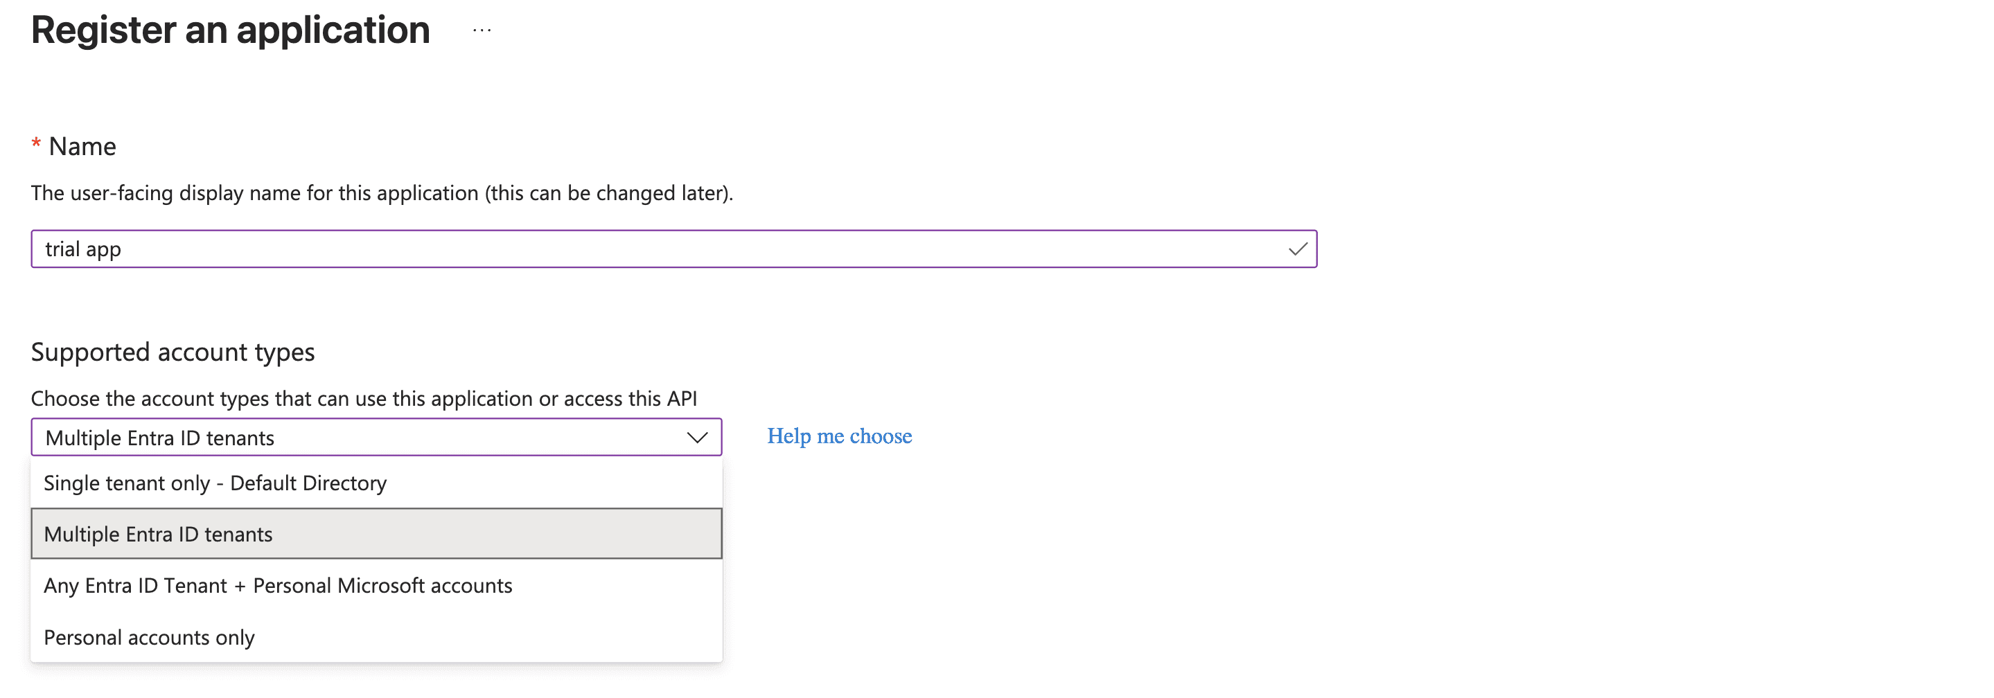Click the user-facing display name description text

(382, 193)
